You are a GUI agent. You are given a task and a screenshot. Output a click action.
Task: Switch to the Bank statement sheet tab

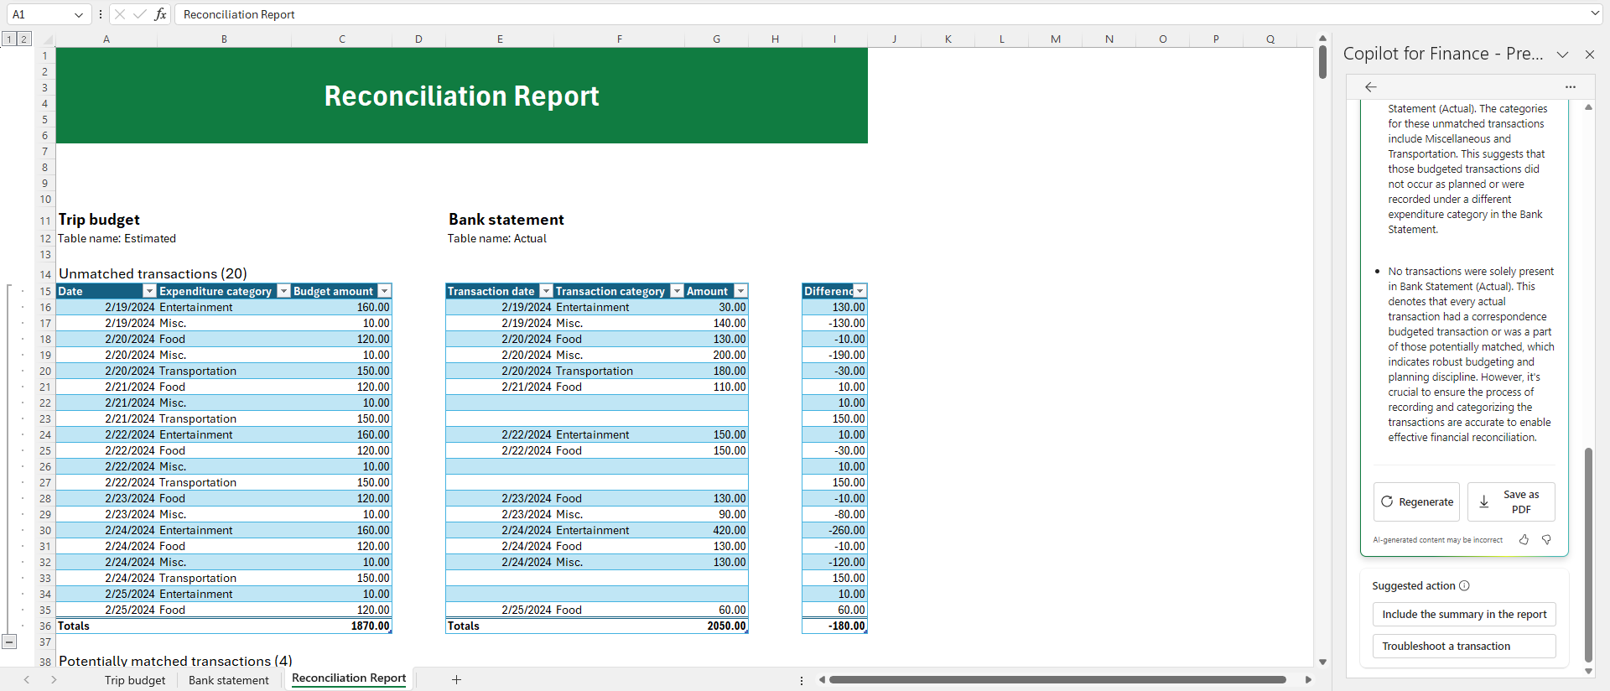click(228, 680)
